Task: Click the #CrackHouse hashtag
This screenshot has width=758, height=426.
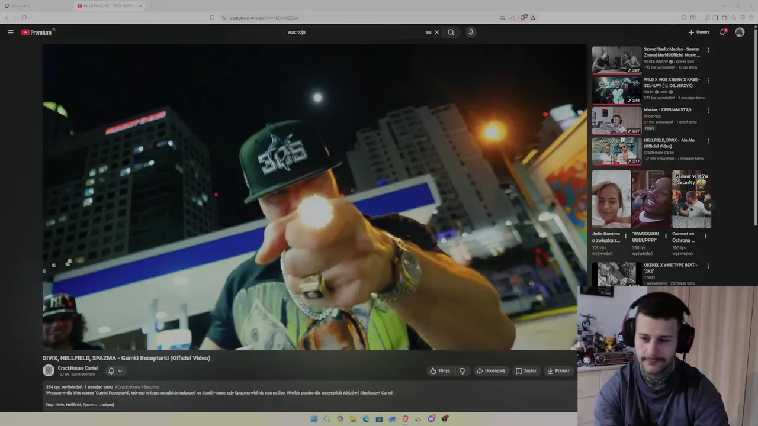Action: coord(128,387)
